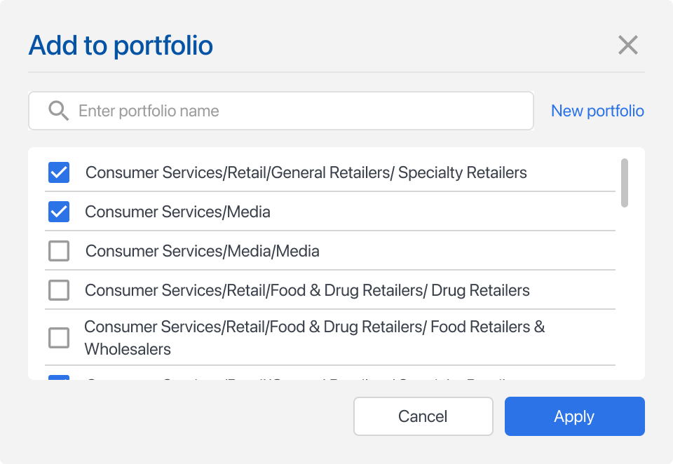
Task: Check the Consumer Services/Media/Media checkbox
Action: (x=59, y=251)
